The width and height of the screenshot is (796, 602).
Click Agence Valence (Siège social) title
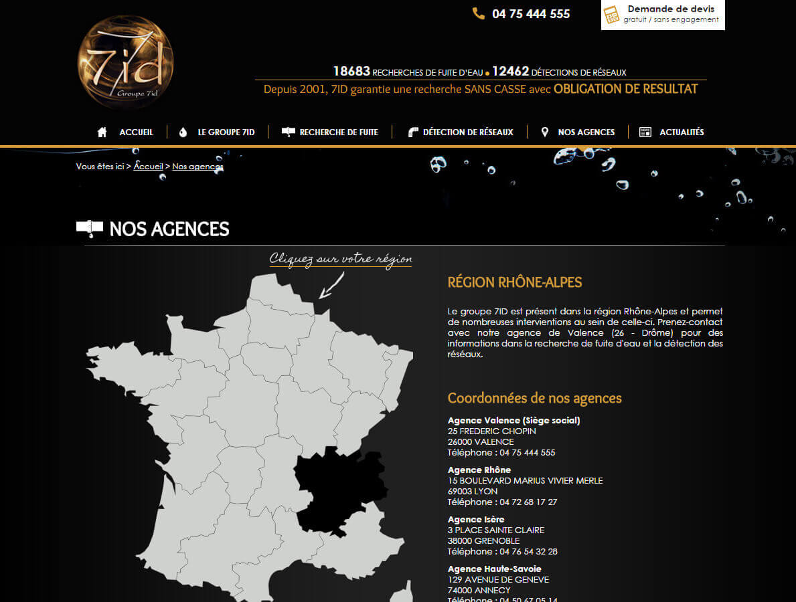pos(513,421)
